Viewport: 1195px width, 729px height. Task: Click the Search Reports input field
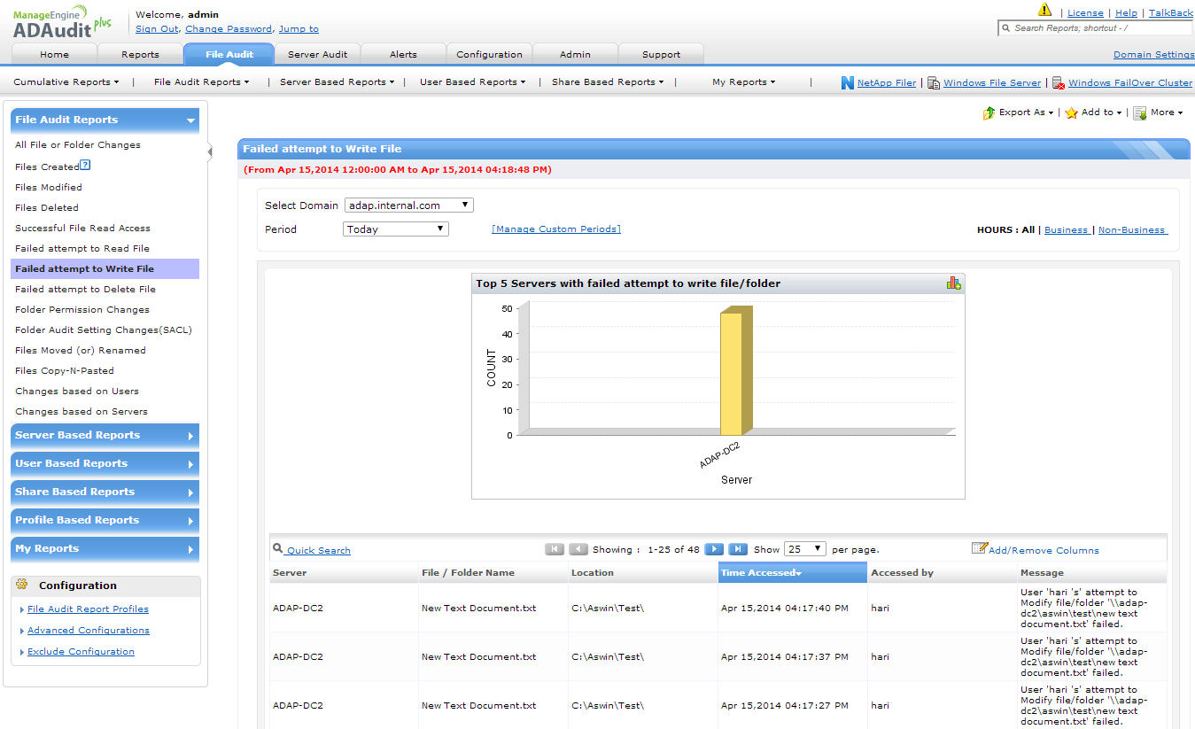click(1098, 28)
